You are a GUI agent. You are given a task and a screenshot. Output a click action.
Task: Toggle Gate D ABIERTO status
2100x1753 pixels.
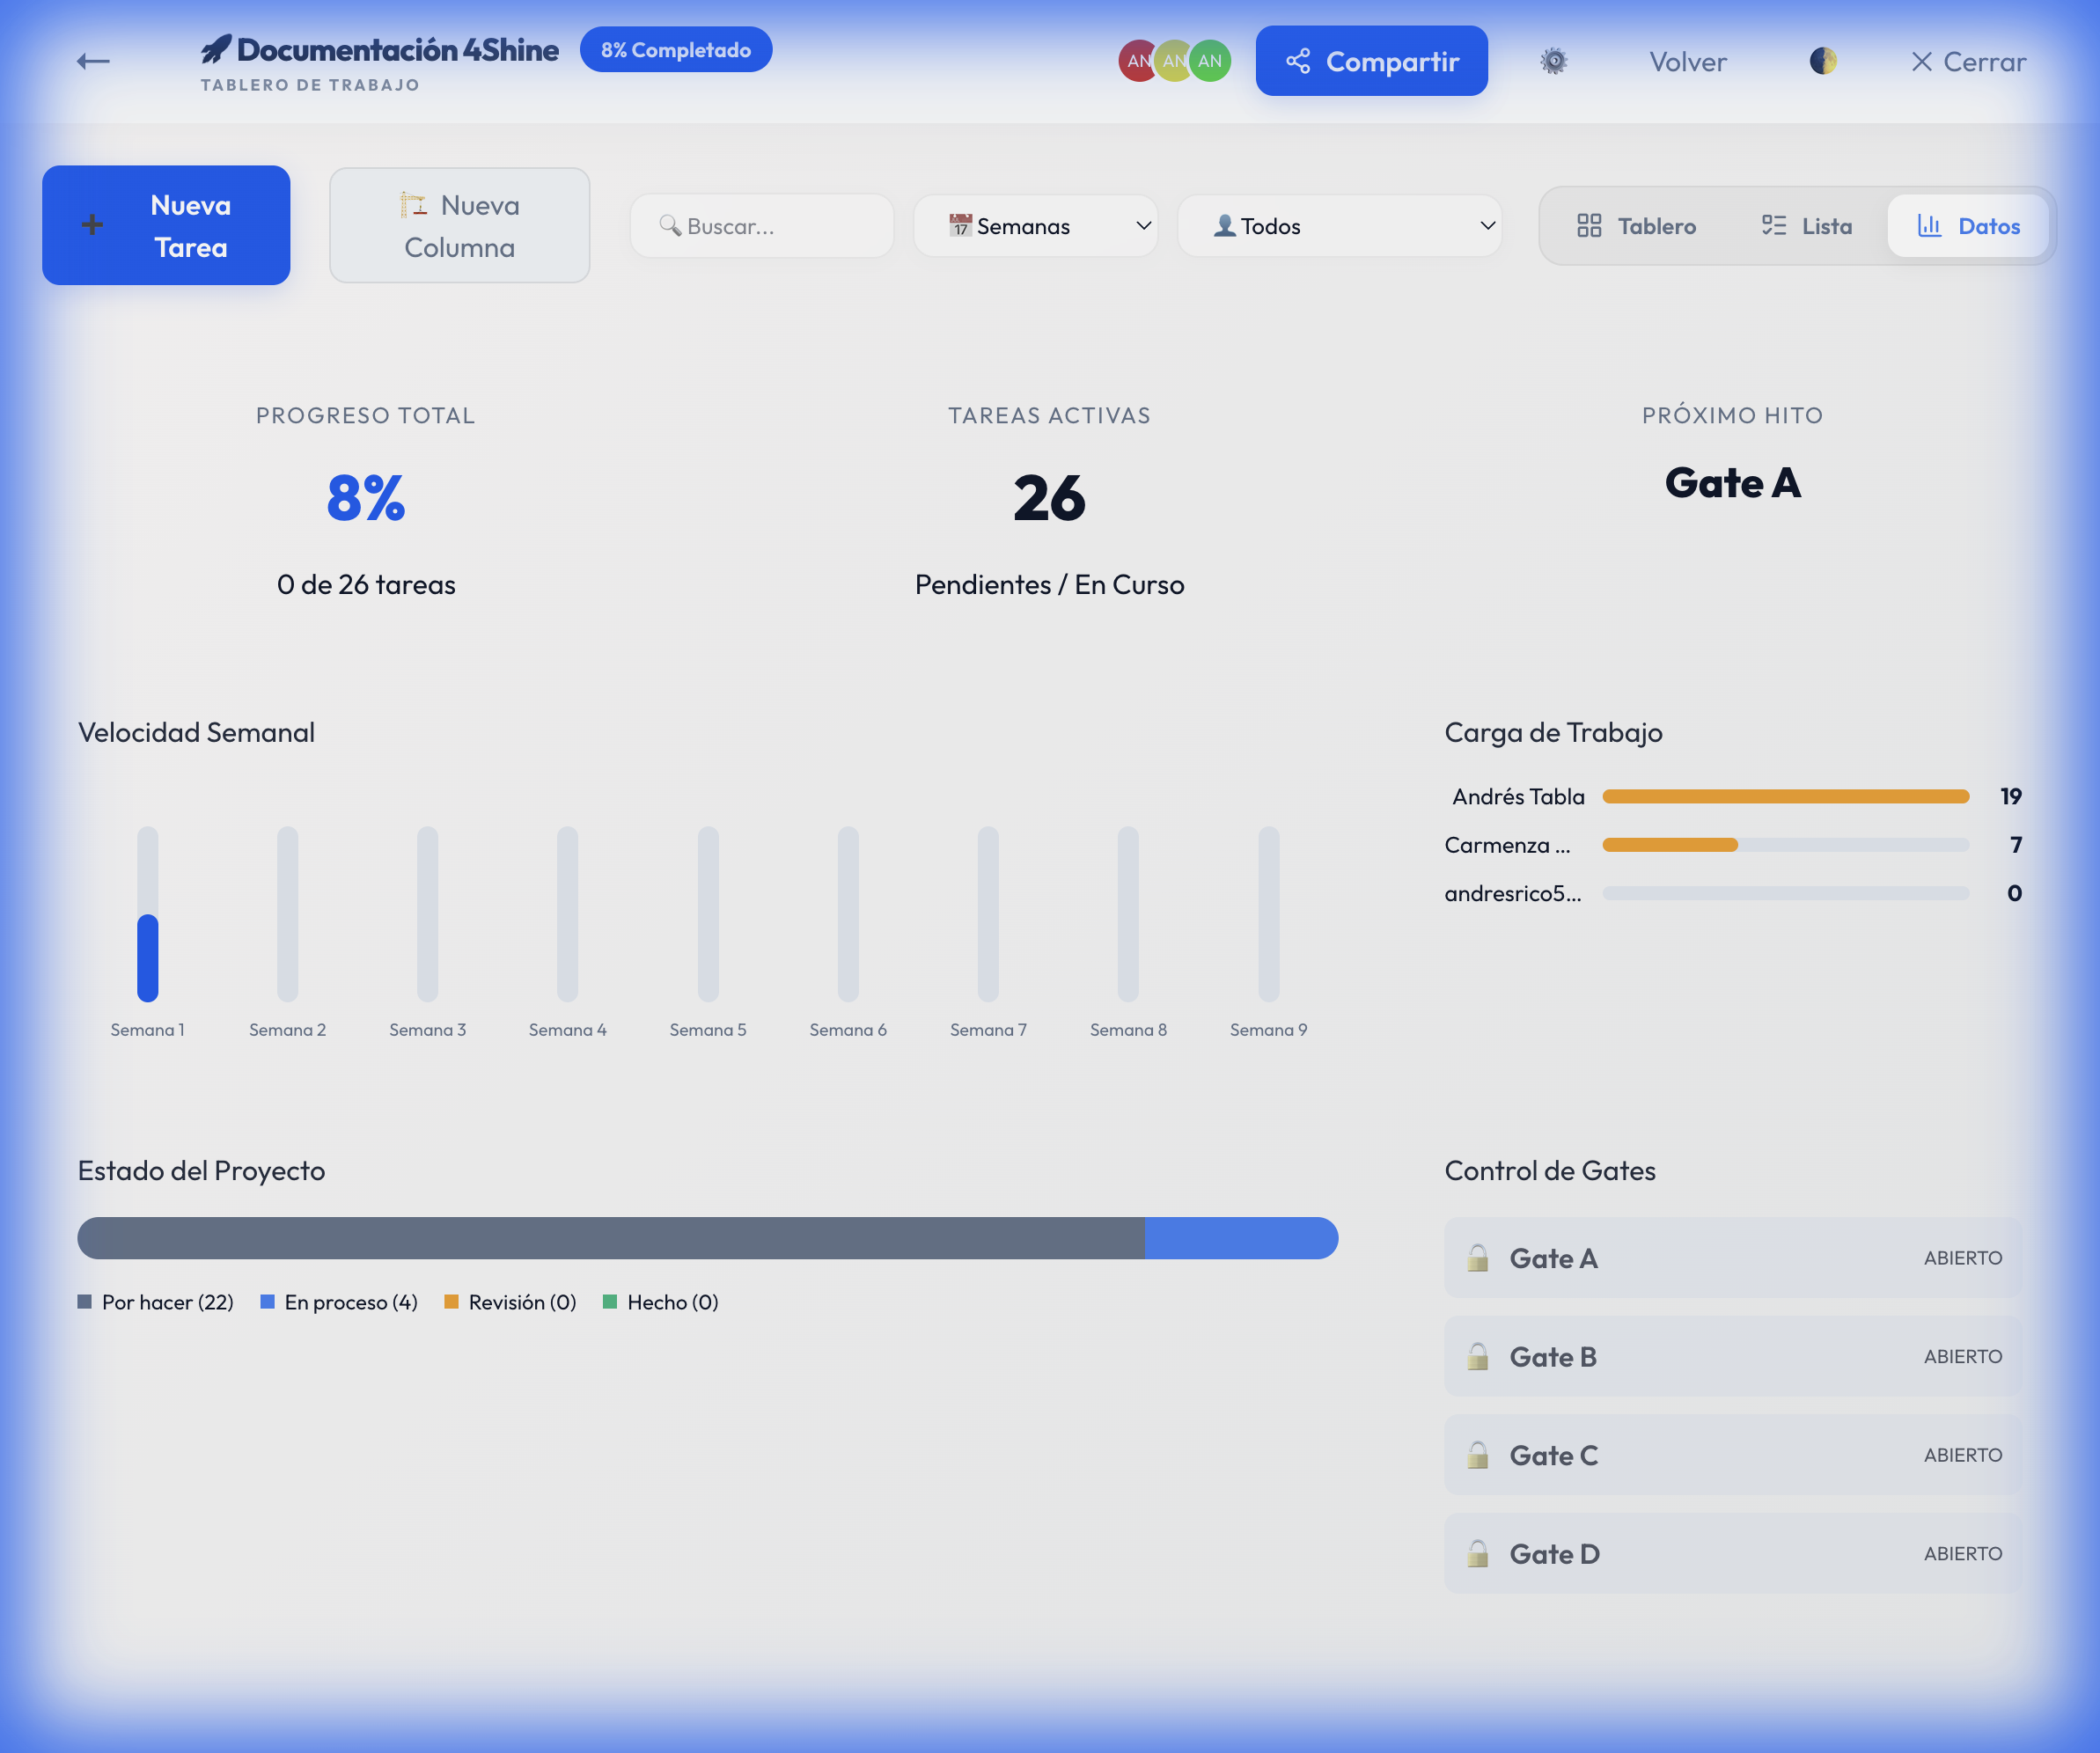coord(1962,1554)
